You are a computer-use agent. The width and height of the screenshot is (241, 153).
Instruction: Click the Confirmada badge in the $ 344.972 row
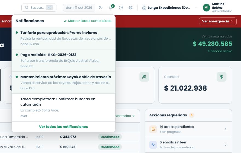click(x=110, y=137)
